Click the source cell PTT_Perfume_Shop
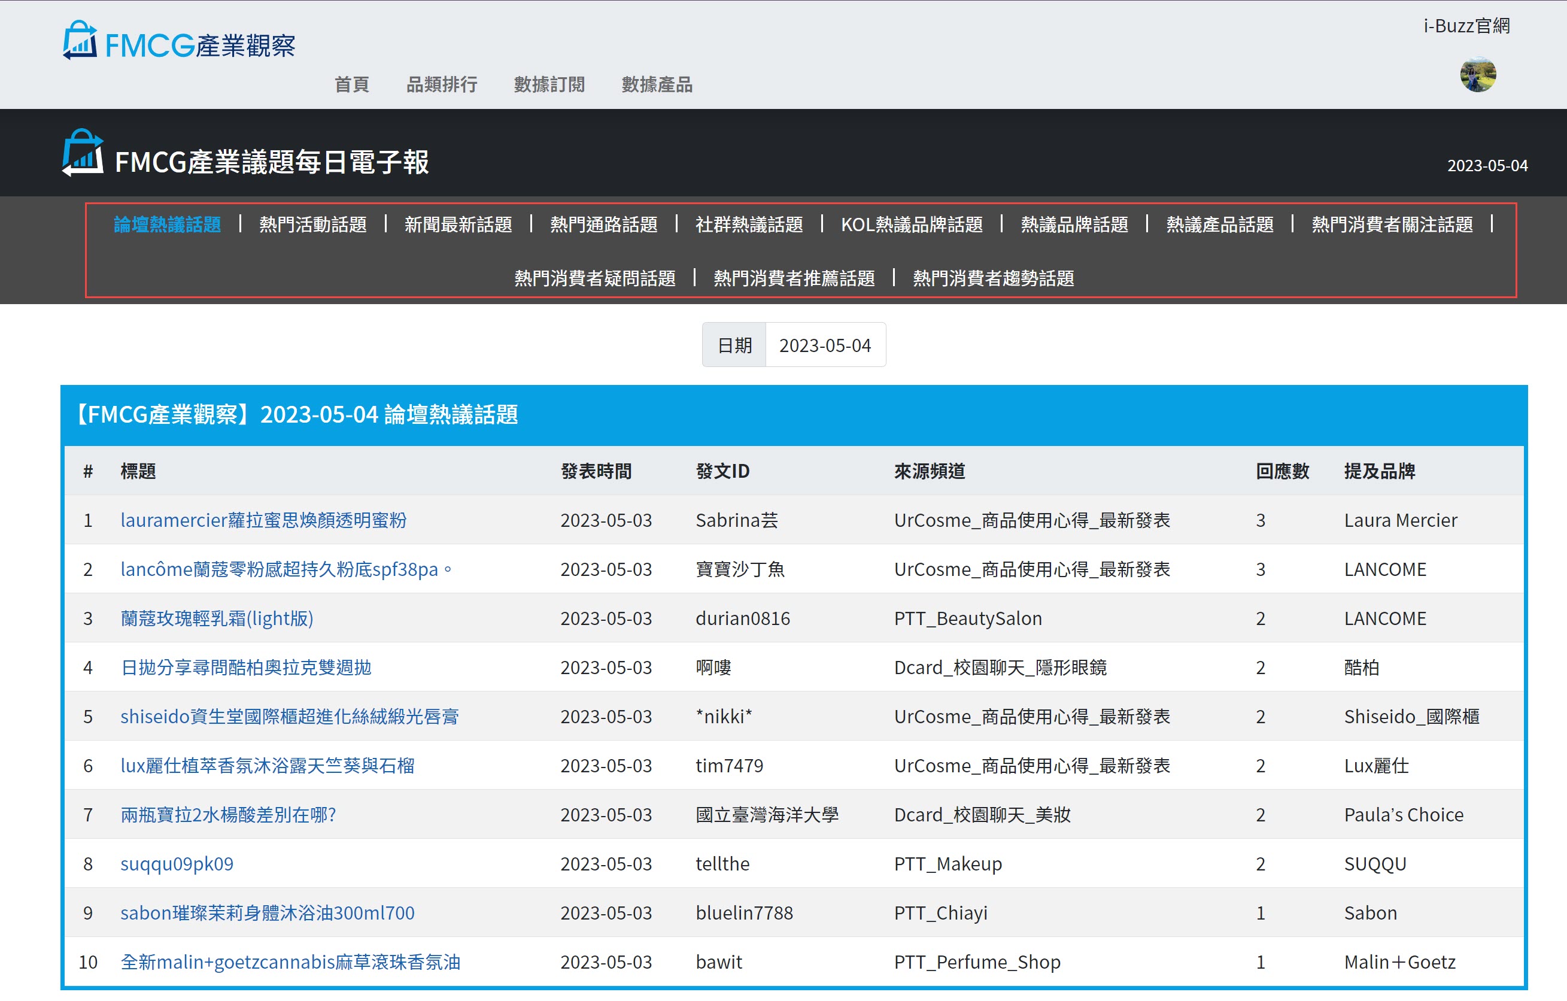Screen dimensions: 1567x1001 (977, 962)
